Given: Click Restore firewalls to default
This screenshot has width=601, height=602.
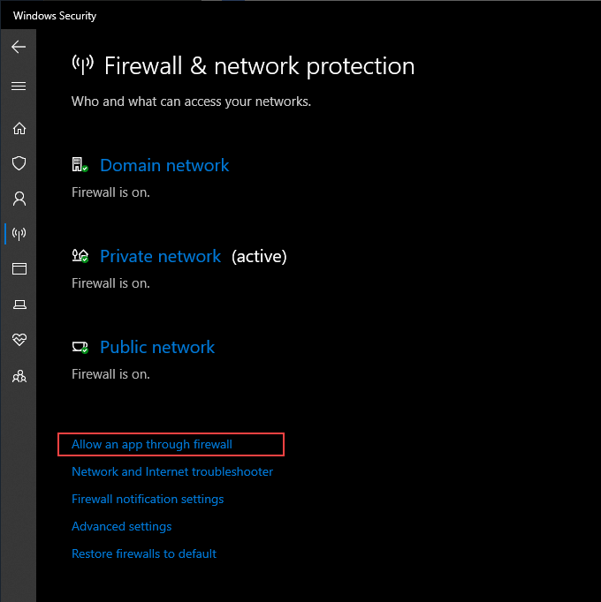Looking at the screenshot, I should [144, 554].
